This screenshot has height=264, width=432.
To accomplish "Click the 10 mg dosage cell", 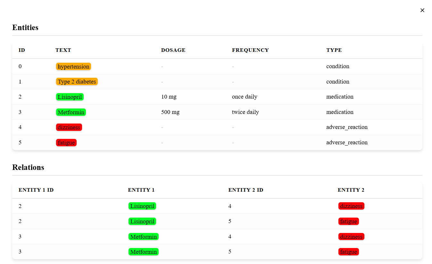I will tap(169, 97).
